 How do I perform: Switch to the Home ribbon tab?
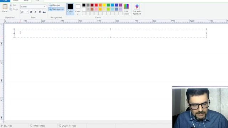pos(16,1)
